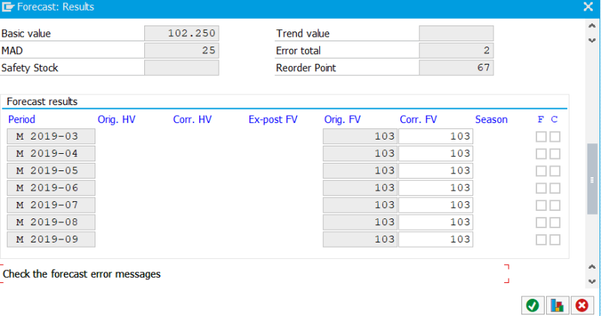Tick the C checkbox for M 2019-04
This screenshot has height=316, width=601.
[x=554, y=154]
